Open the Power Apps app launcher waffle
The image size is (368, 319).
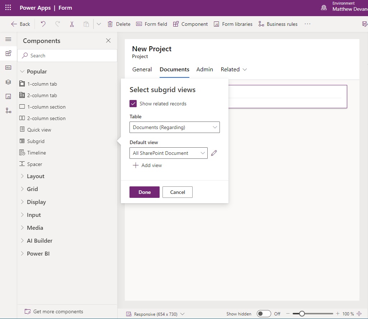tap(8, 8)
